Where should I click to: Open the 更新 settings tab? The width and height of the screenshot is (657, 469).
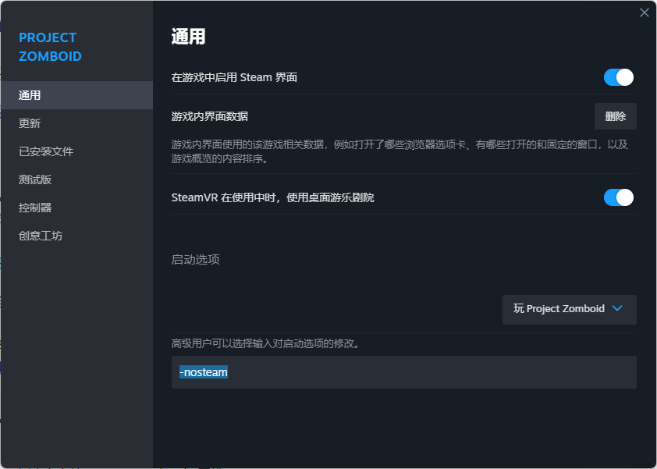tap(76, 123)
